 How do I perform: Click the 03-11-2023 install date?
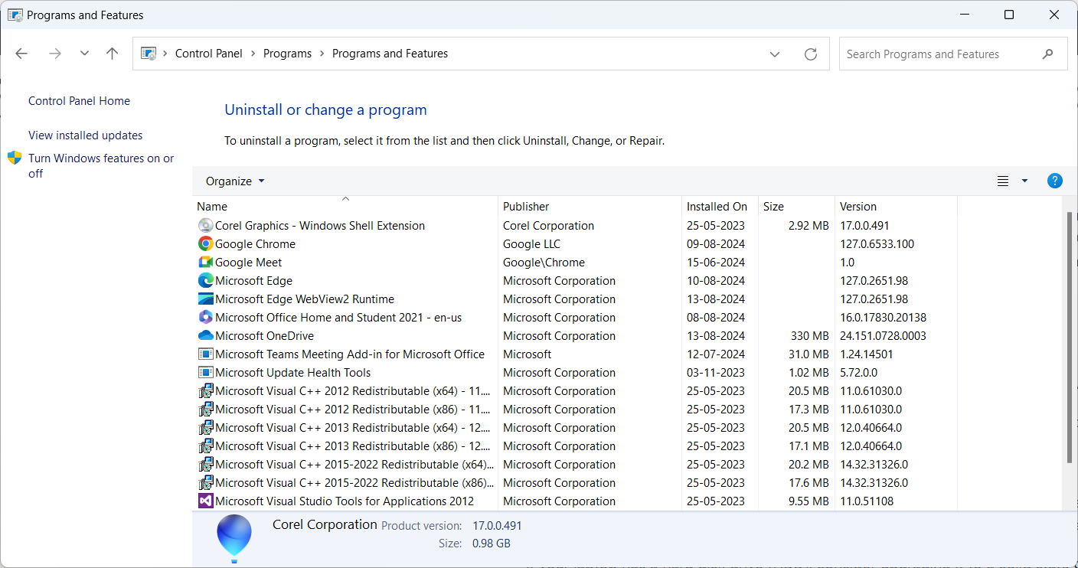click(716, 373)
